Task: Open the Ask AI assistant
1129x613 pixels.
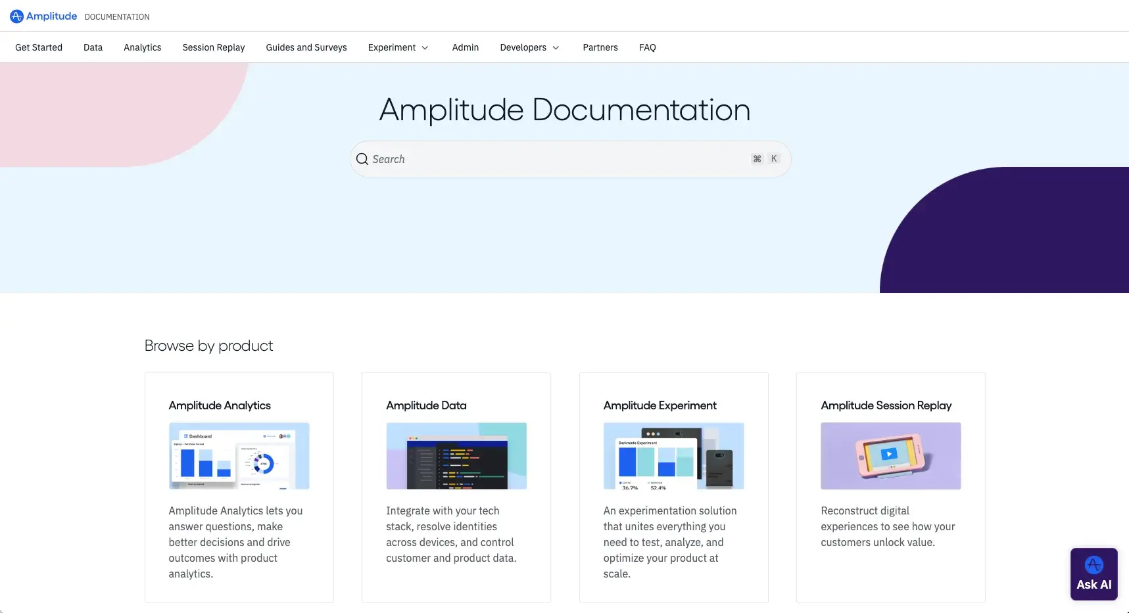Action: (x=1093, y=573)
